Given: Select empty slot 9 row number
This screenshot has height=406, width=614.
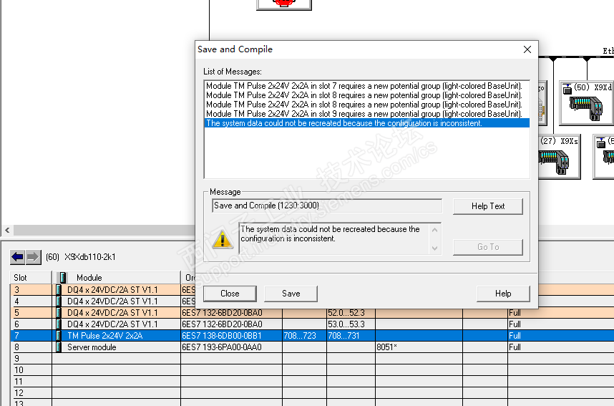Looking at the screenshot, I should pyautogui.click(x=16, y=358).
